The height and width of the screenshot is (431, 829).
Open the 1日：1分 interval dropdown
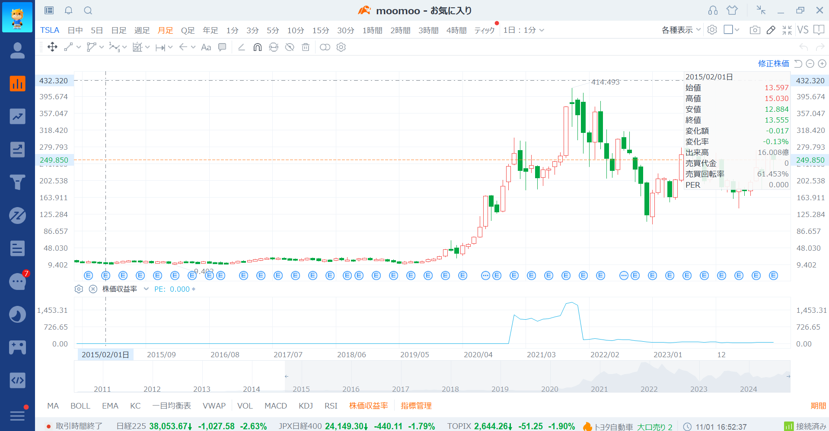coord(523,30)
